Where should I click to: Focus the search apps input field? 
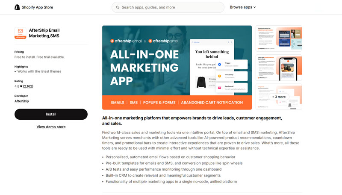click(171, 7)
